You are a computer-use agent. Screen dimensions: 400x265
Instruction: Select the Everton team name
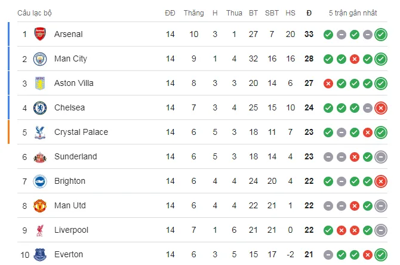pyautogui.click(x=69, y=255)
